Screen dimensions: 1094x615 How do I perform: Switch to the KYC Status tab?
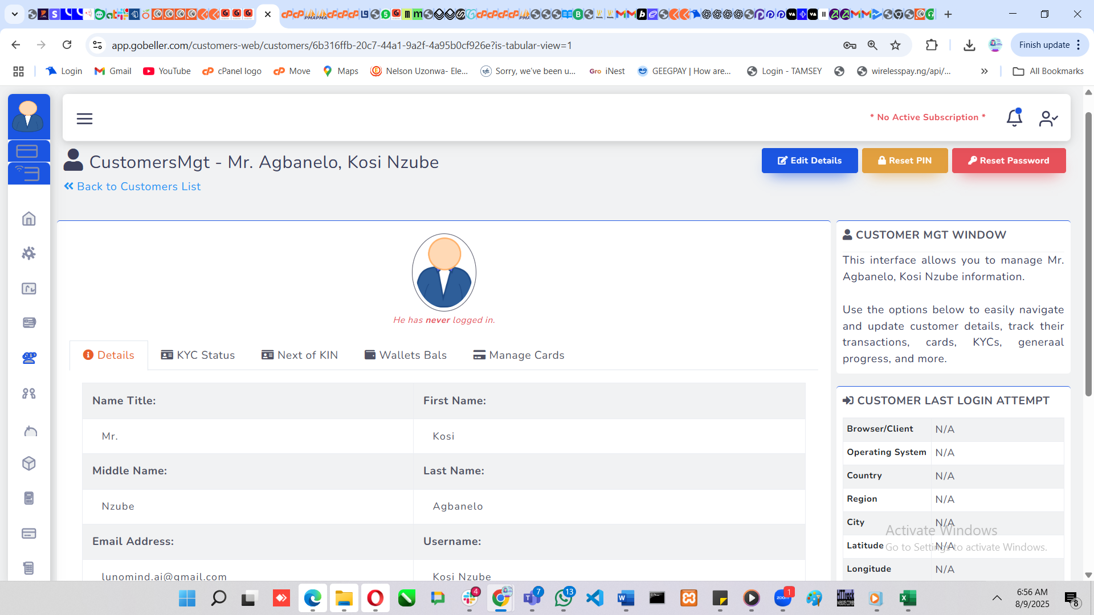[x=198, y=355]
